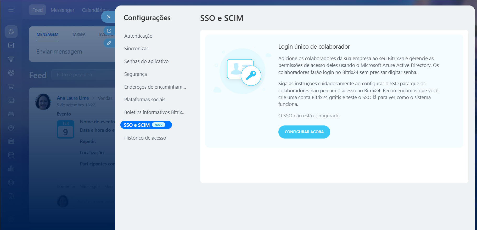The width and height of the screenshot is (477, 230).
Task: Open Segurança settings section
Action: tap(136, 74)
